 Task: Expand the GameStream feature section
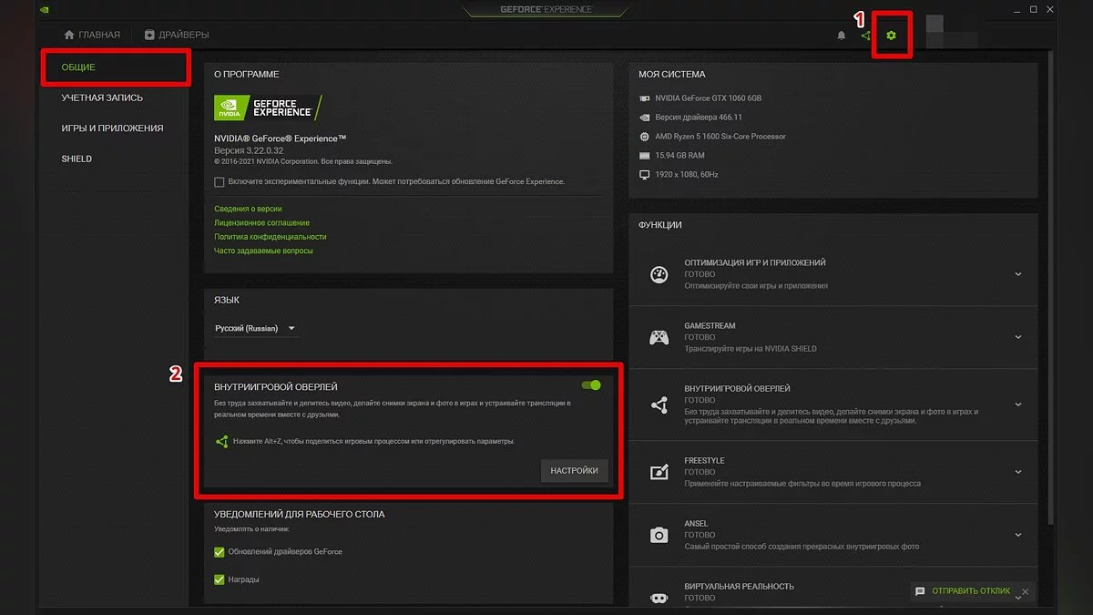(x=1017, y=337)
